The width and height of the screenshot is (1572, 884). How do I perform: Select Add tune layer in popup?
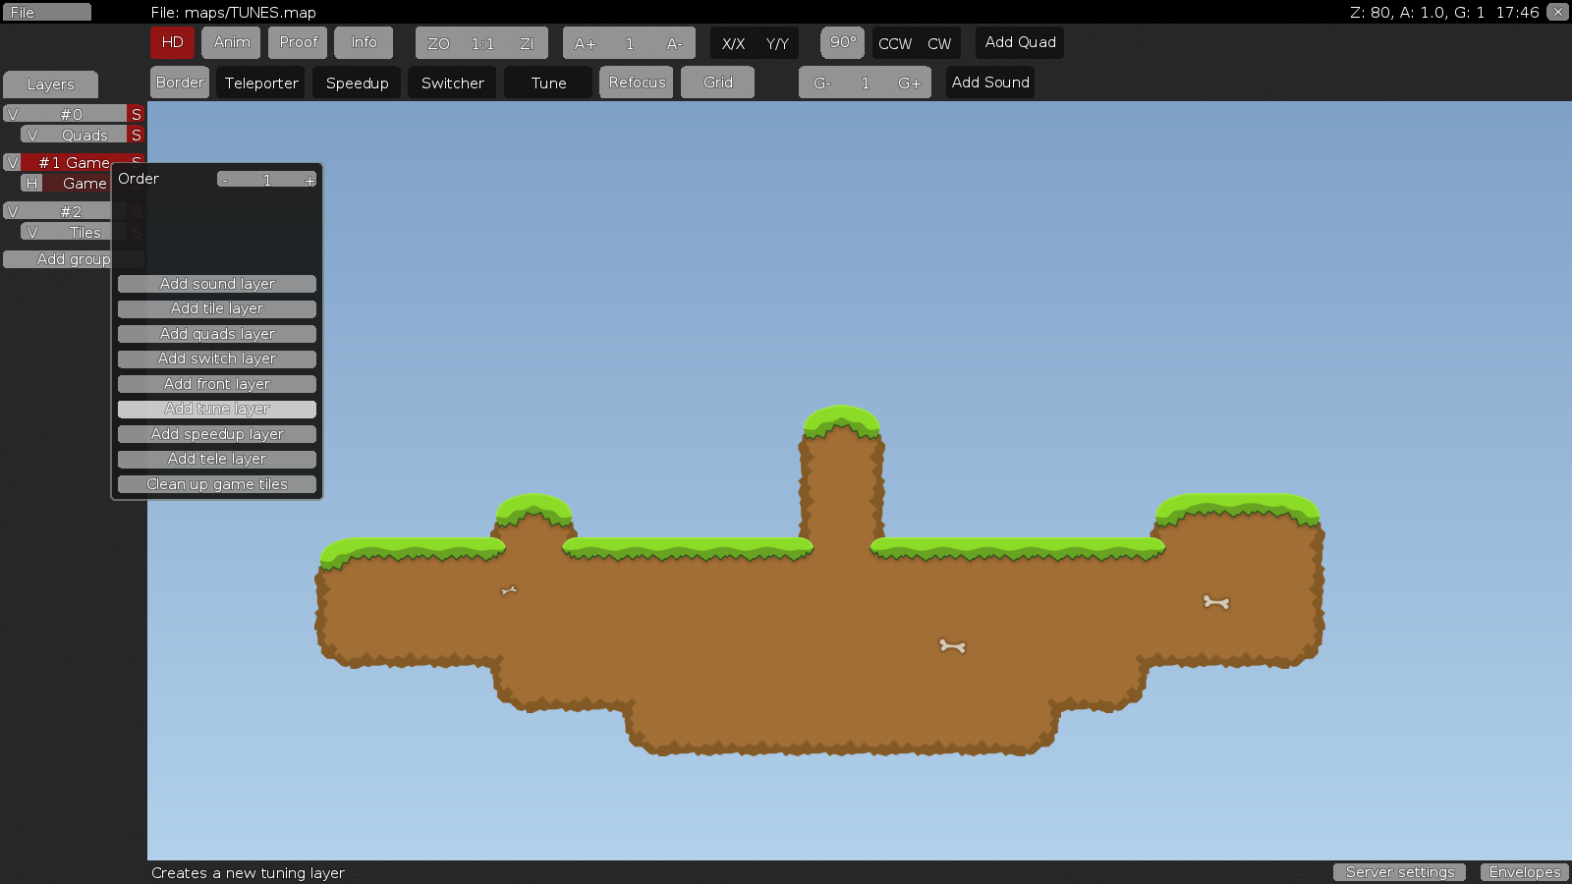click(217, 409)
